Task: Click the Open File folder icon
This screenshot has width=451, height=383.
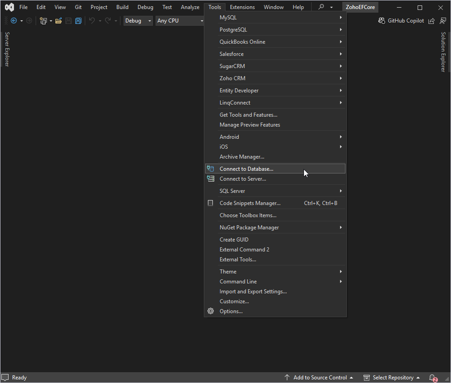Action: [59, 21]
